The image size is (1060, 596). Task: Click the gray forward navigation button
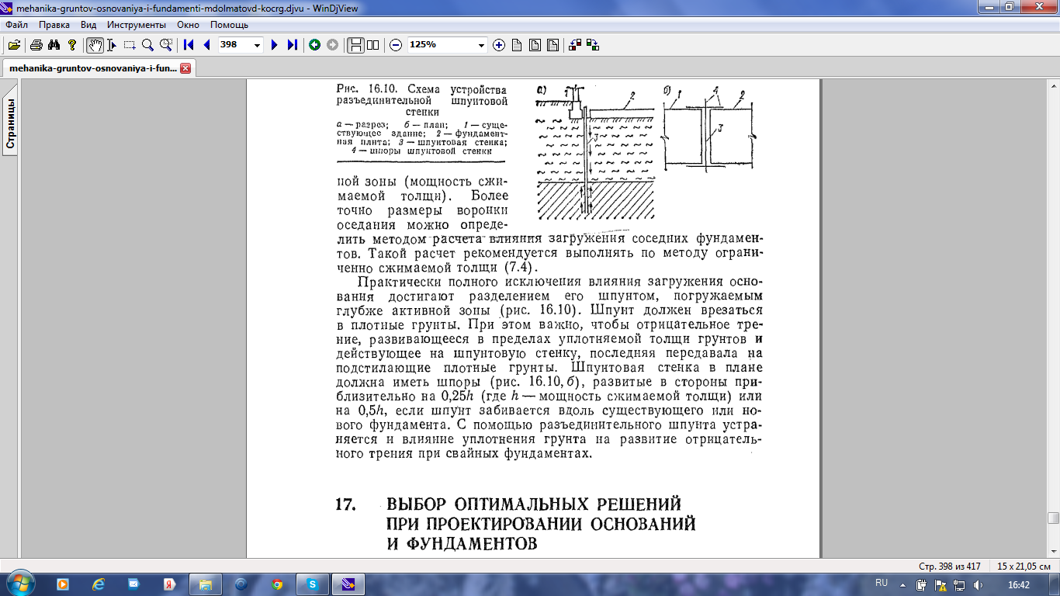pyautogui.click(x=332, y=45)
